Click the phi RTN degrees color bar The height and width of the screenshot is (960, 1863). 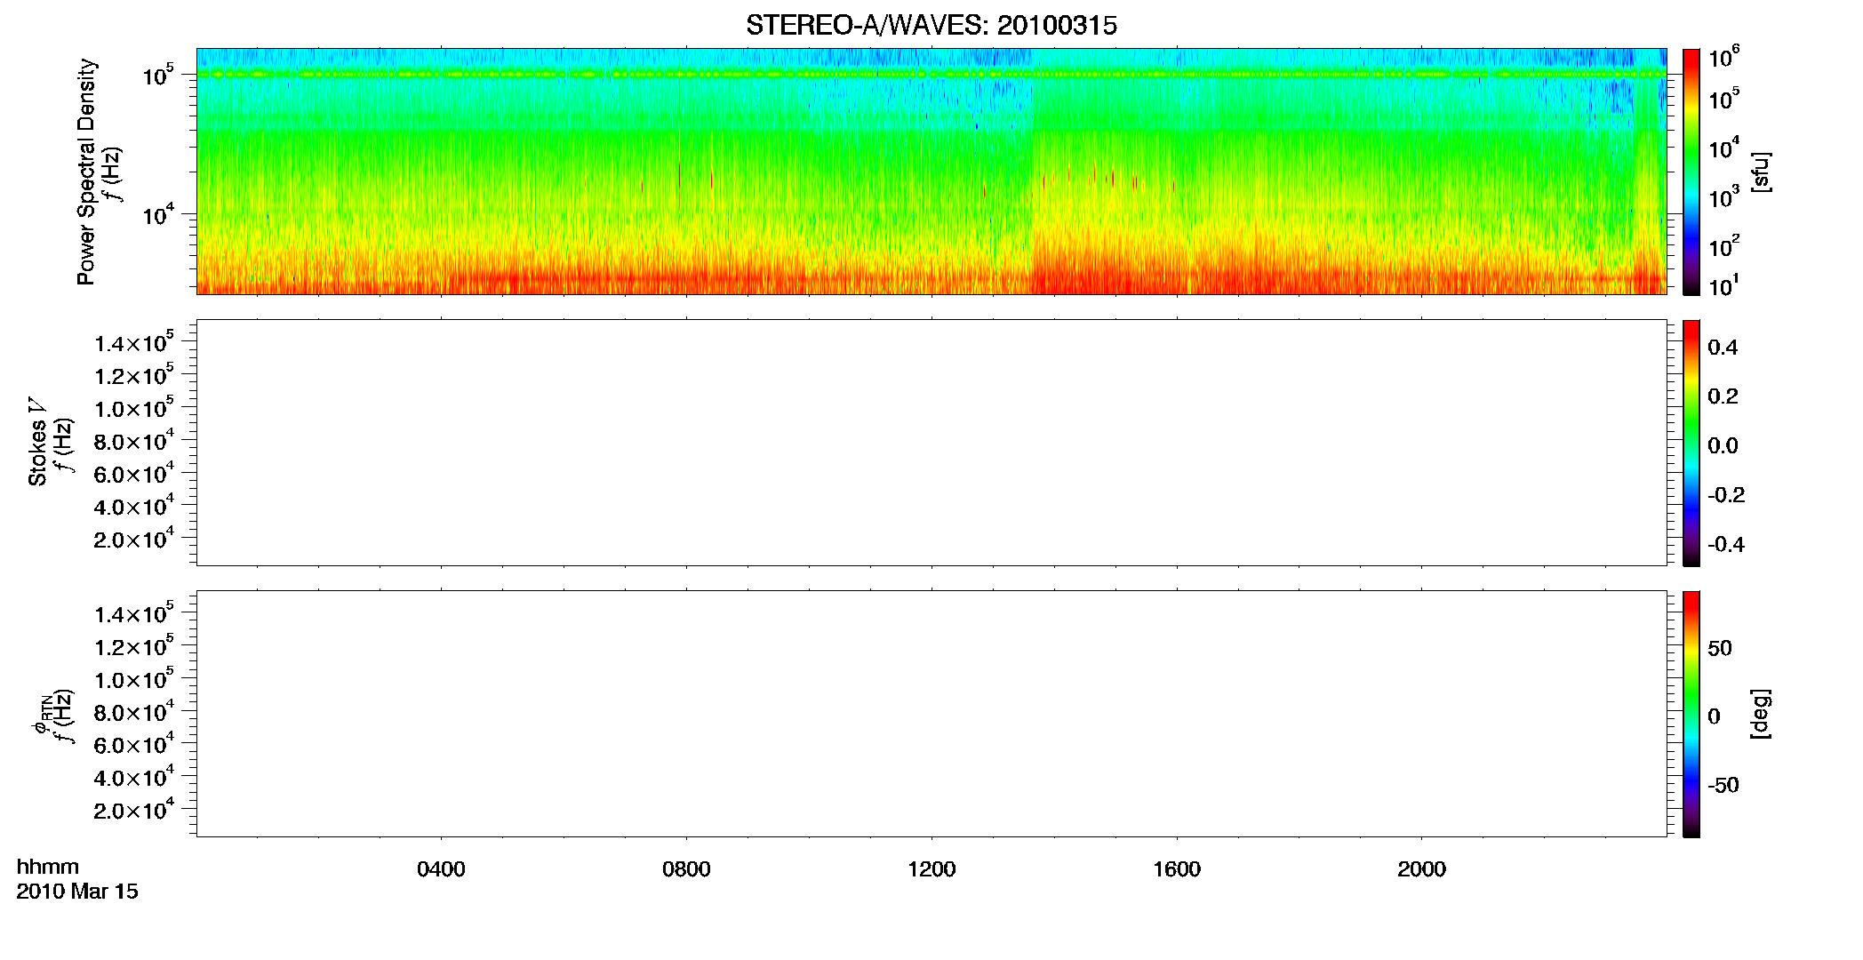pos(1691,714)
